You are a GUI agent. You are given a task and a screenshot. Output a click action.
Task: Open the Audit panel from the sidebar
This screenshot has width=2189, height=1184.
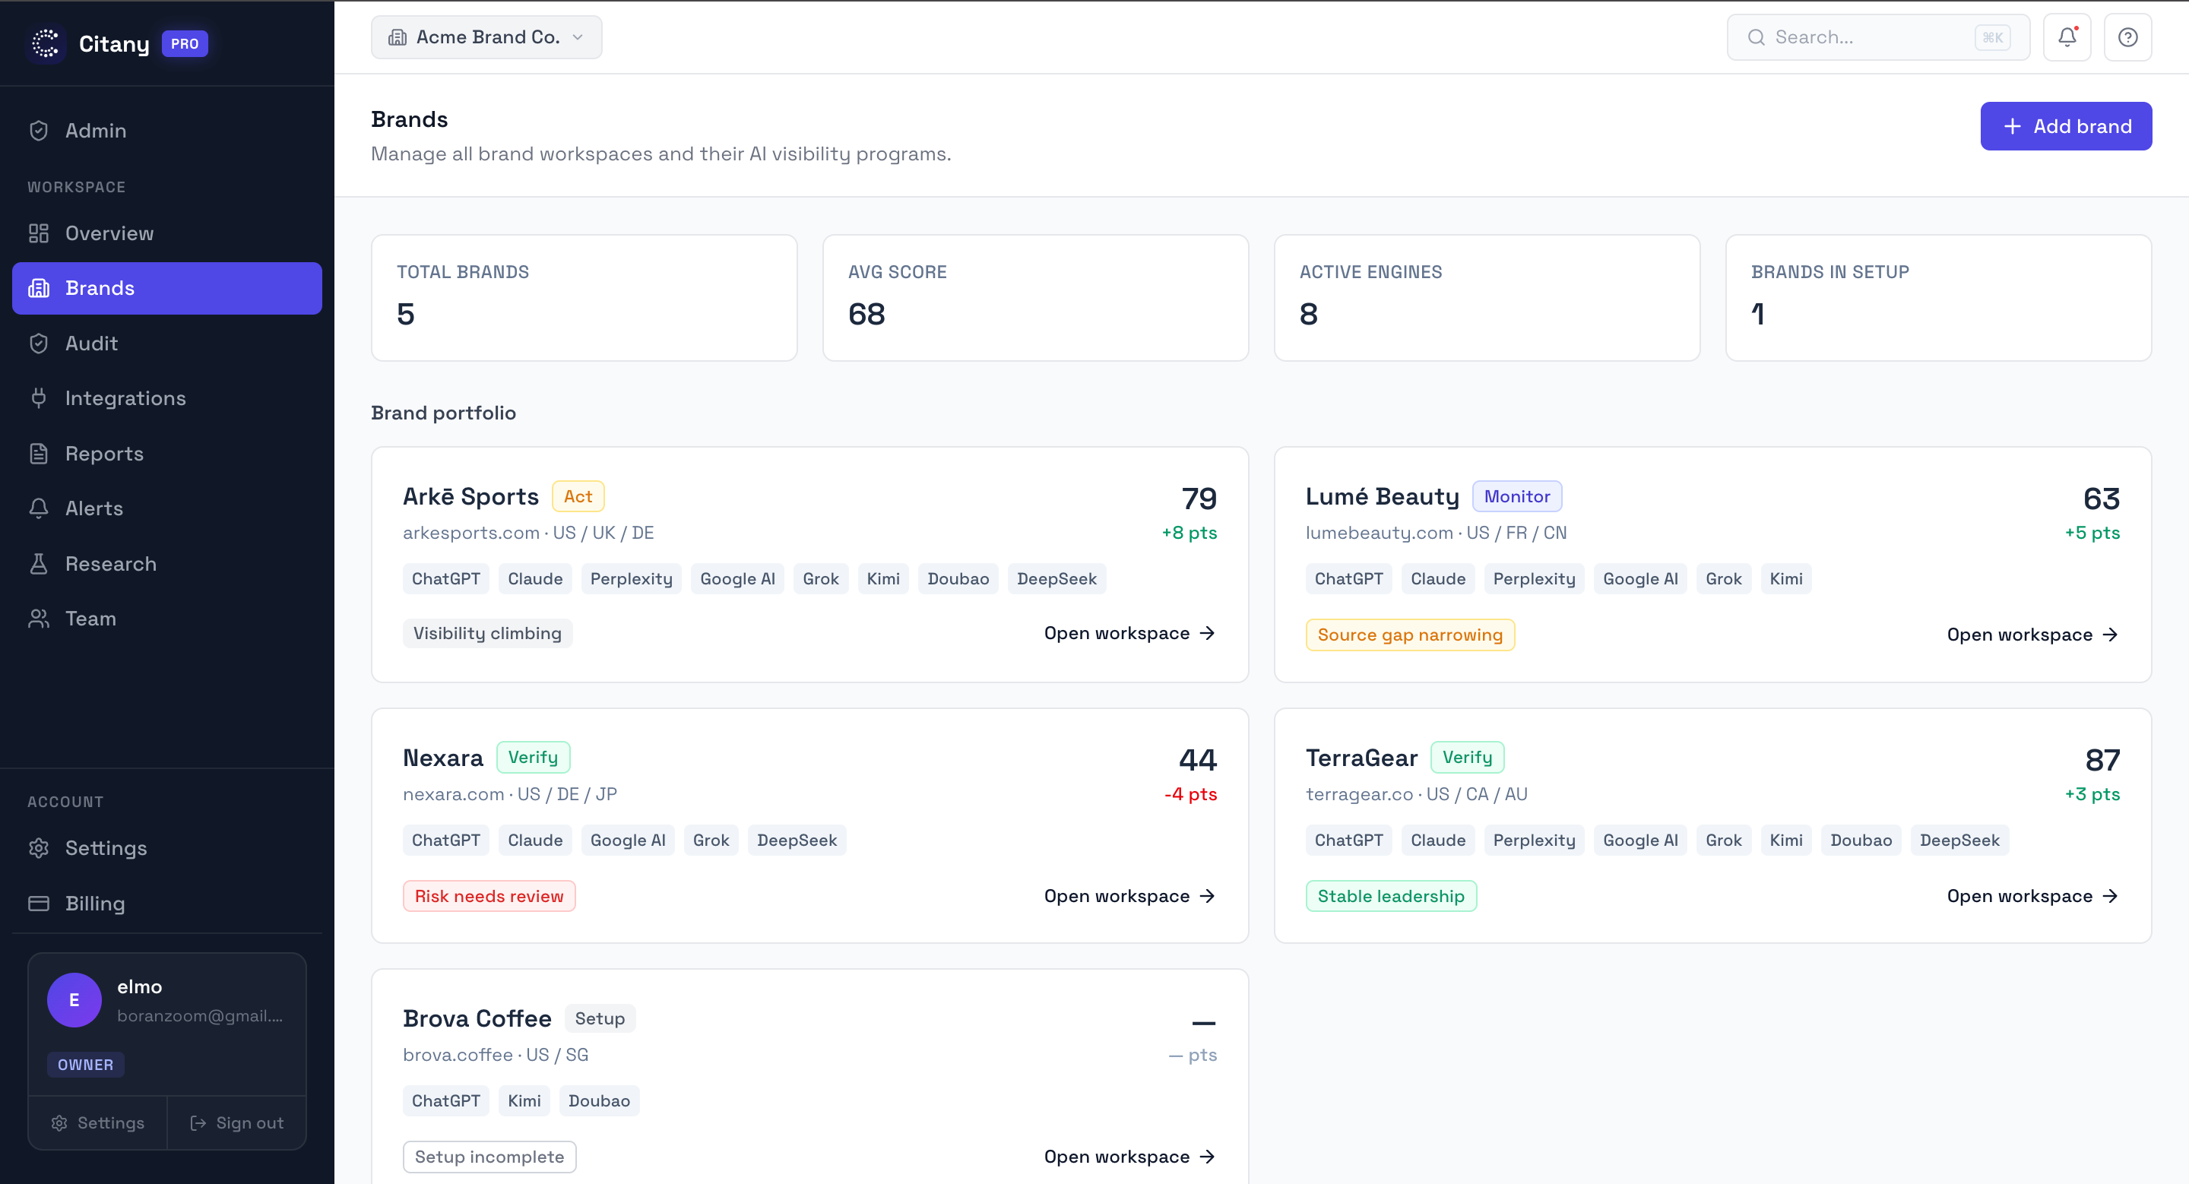(92, 343)
